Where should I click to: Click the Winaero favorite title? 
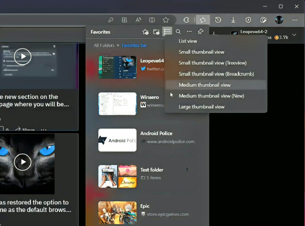pyautogui.click(x=149, y=97)
